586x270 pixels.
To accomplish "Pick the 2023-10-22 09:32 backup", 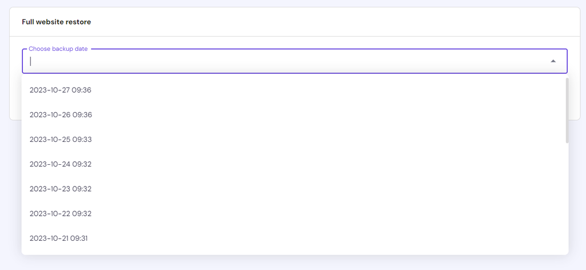I will pyautogui.click(x=295, y=213).
